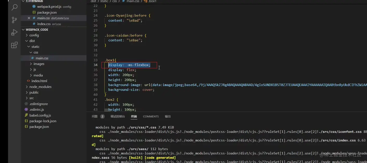
Task: Switch to the 调试控制台 panel tab
Action: pyautogui.click(x=118, y=117)
